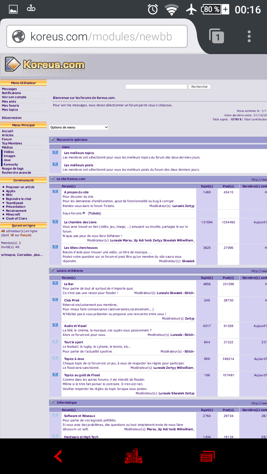
Task: Tap the red back navigation arrow
Action: pyautogui.click(x=58, y=456)
